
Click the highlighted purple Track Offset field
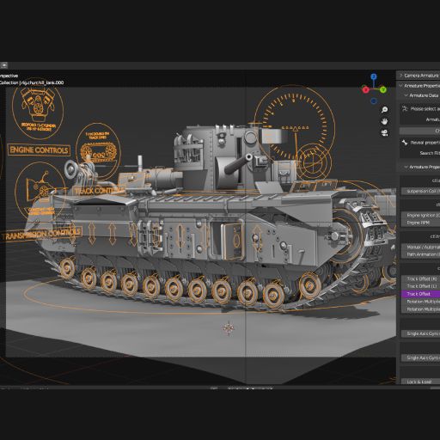(420, 294)
